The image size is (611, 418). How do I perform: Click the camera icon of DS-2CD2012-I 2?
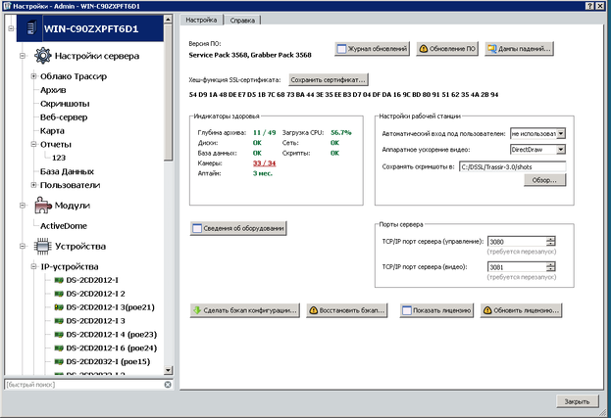(59, 294)
